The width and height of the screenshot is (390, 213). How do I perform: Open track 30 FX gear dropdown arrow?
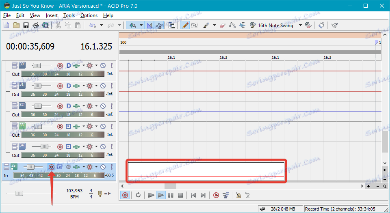click(96, 66)
